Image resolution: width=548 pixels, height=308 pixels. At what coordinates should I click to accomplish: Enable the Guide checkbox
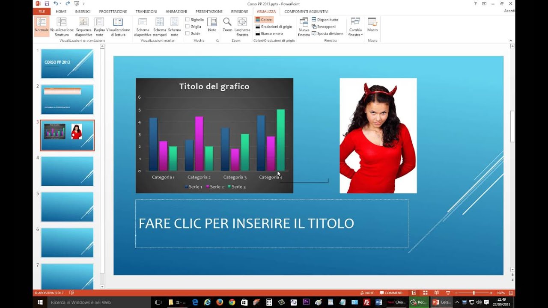click(188, 33)
